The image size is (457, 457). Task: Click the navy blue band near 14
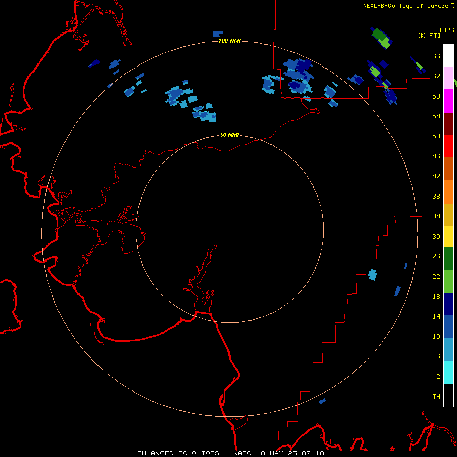[x=448, y=304]
